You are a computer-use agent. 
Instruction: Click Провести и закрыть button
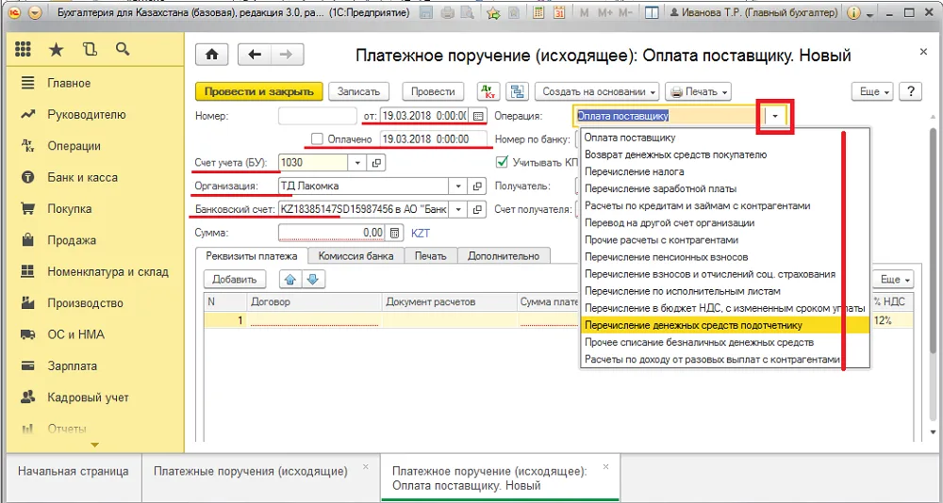[x=259, y=92]
